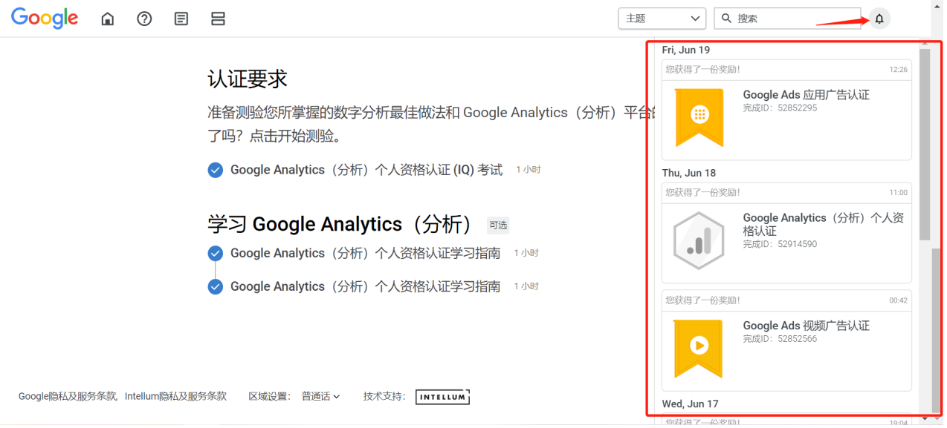947x428 pixels.
Task: Click the Google Ads video certification badge
Action: click(698, 349)
